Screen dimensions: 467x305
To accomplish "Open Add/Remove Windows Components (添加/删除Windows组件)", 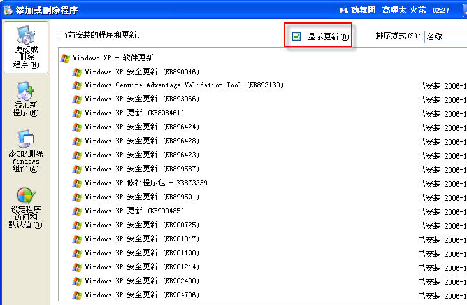I will pos(25,151).
